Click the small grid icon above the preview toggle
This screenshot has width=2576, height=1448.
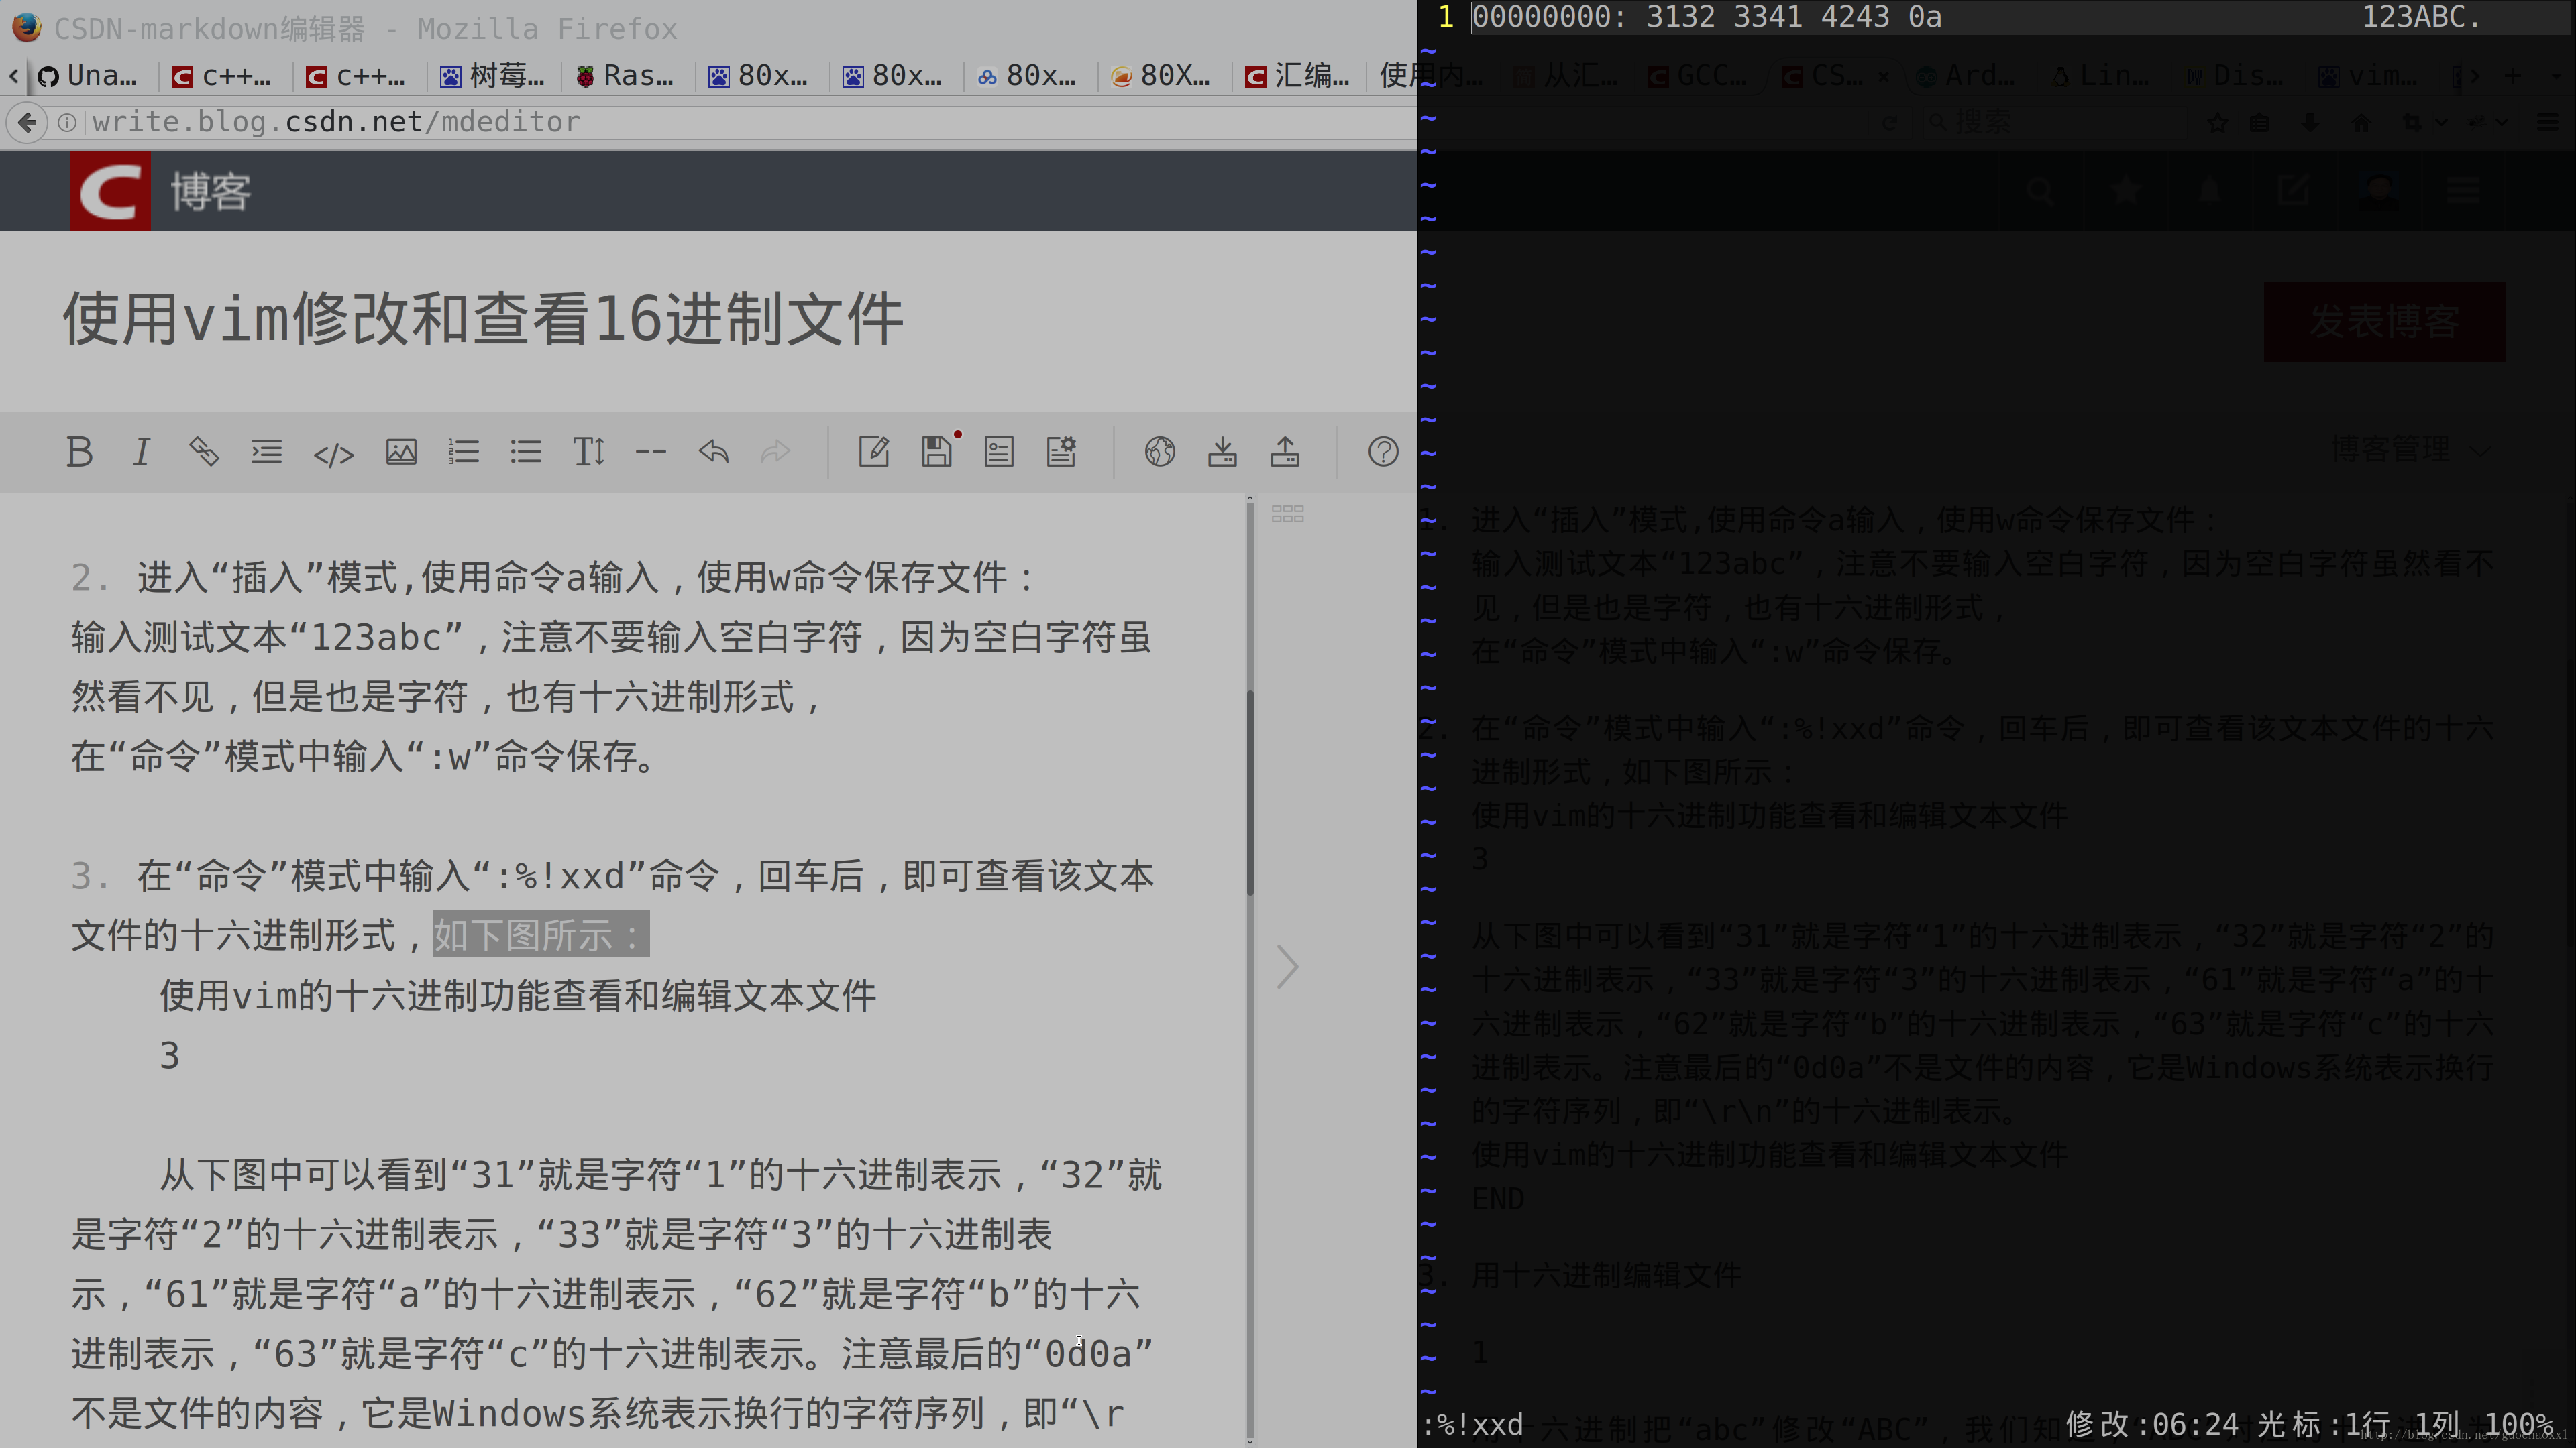tap(1287, 513)
